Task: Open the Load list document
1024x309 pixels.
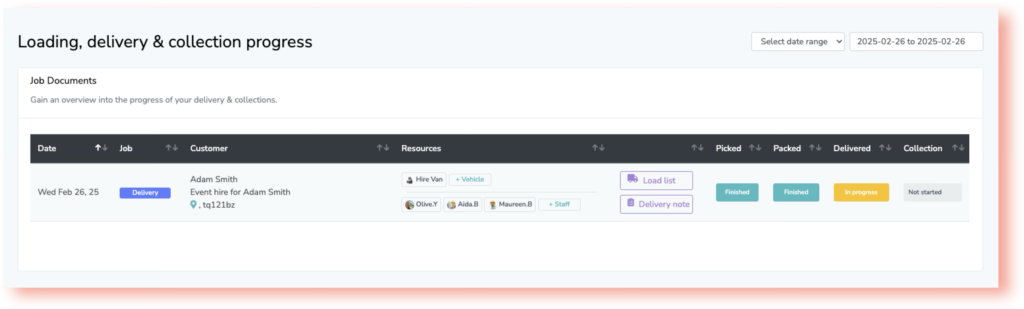Action: click(x=656, y=181)
